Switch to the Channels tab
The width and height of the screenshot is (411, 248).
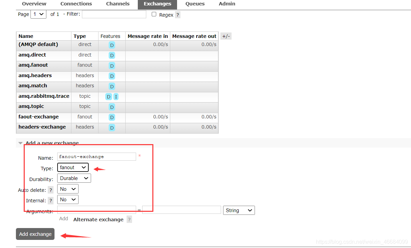coord(118,4)
